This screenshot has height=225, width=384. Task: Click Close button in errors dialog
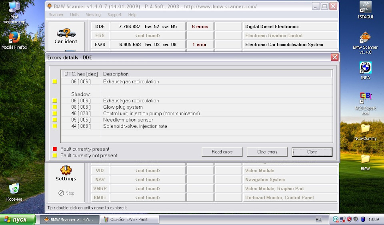[x=312, y=152]
